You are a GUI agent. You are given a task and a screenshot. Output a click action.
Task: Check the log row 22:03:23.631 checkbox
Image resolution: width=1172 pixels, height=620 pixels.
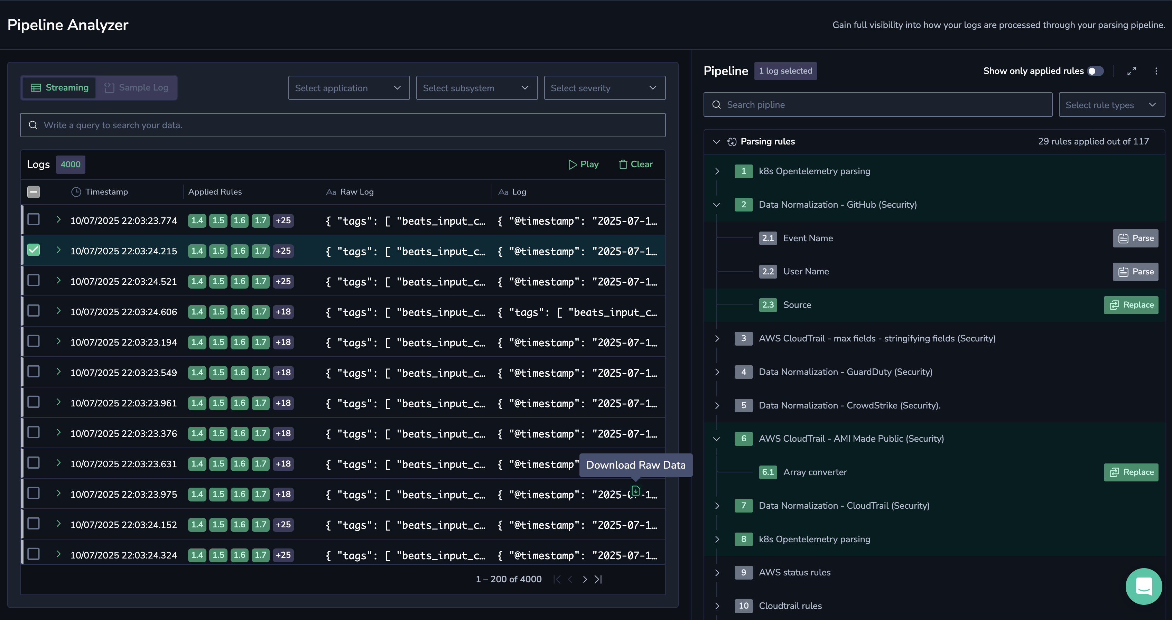[34, 463]
